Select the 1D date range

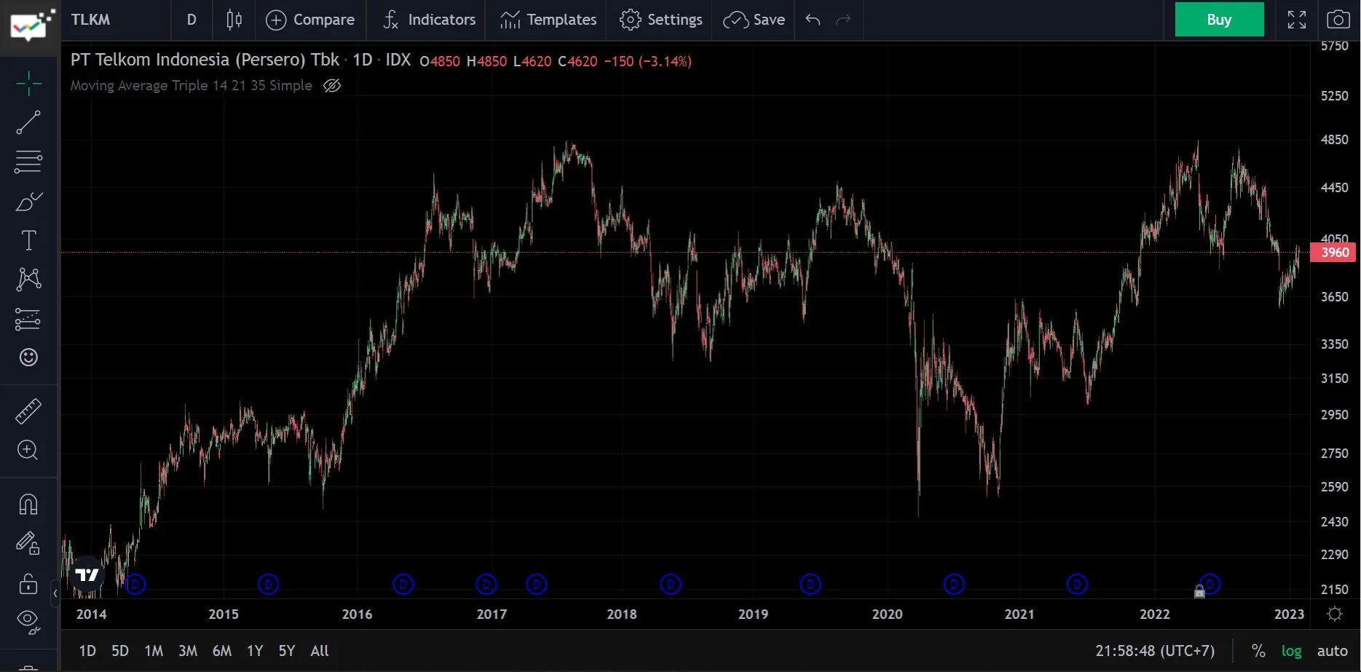(87, 651)
